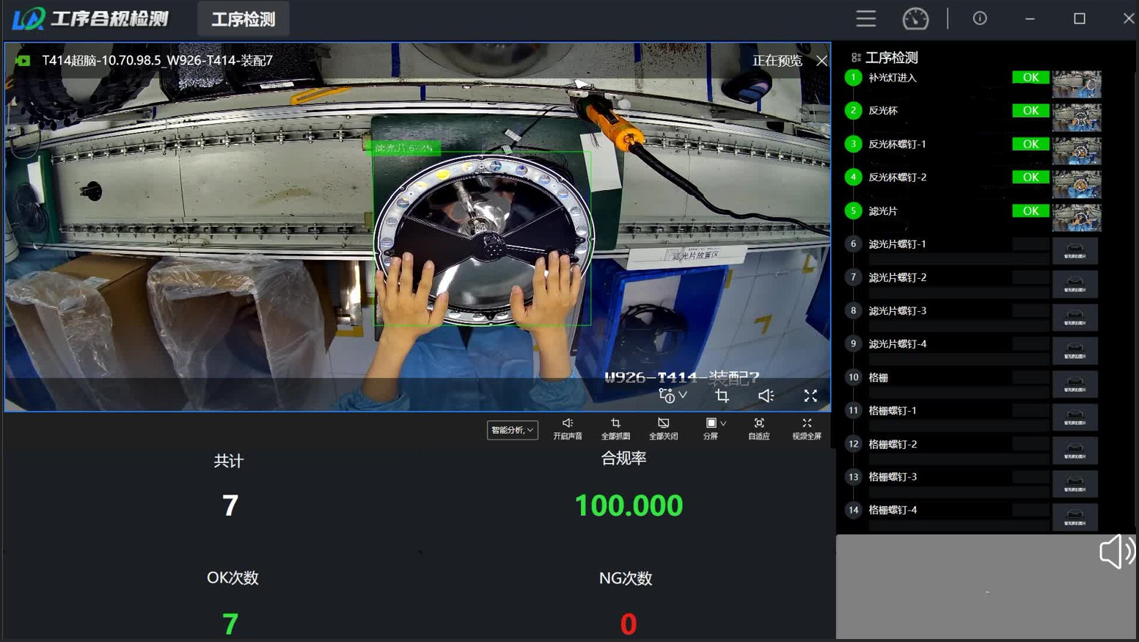Switch to the 工序检测 tab
1139x642 pixels.
[x=243, y=19]
